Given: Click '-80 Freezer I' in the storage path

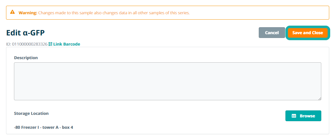Looking at the screenshot, I should (27, 128).
